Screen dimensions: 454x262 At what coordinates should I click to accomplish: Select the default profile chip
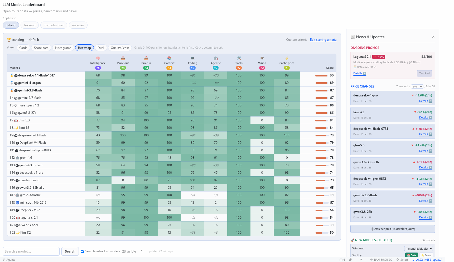click(11, 25)
